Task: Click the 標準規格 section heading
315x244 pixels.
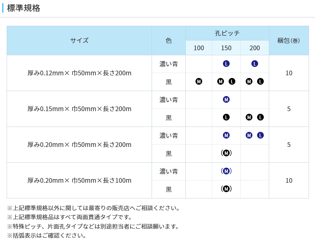Action: point(23,8)
